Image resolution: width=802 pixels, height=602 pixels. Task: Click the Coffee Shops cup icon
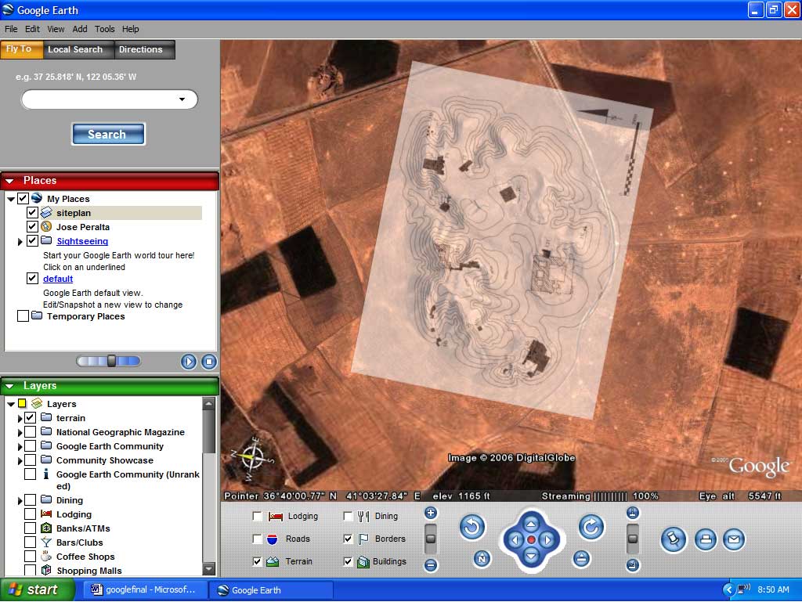coord(46,556)
